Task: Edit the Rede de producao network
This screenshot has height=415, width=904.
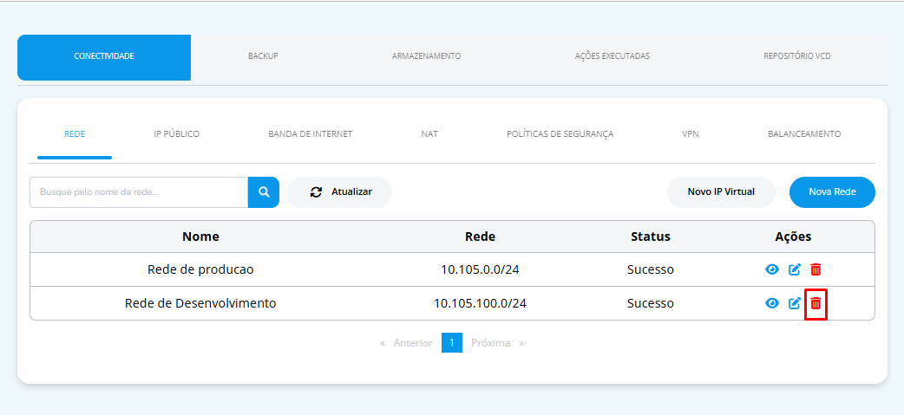Action: pyautogui.click(x=795, y=269)
